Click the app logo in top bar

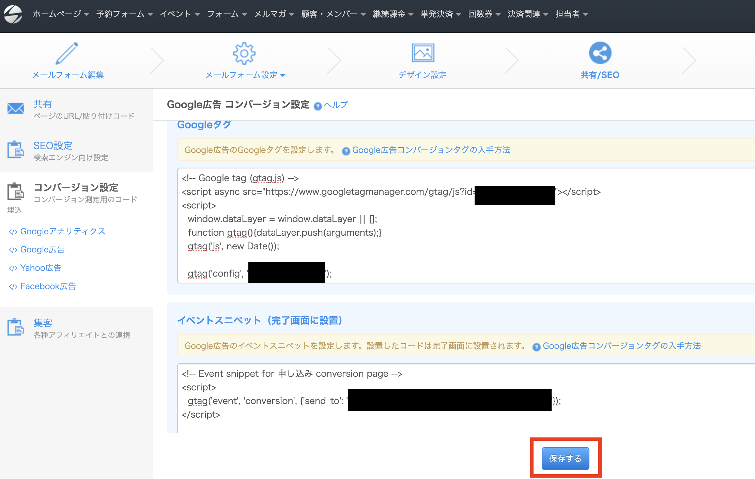click(13, 14)
